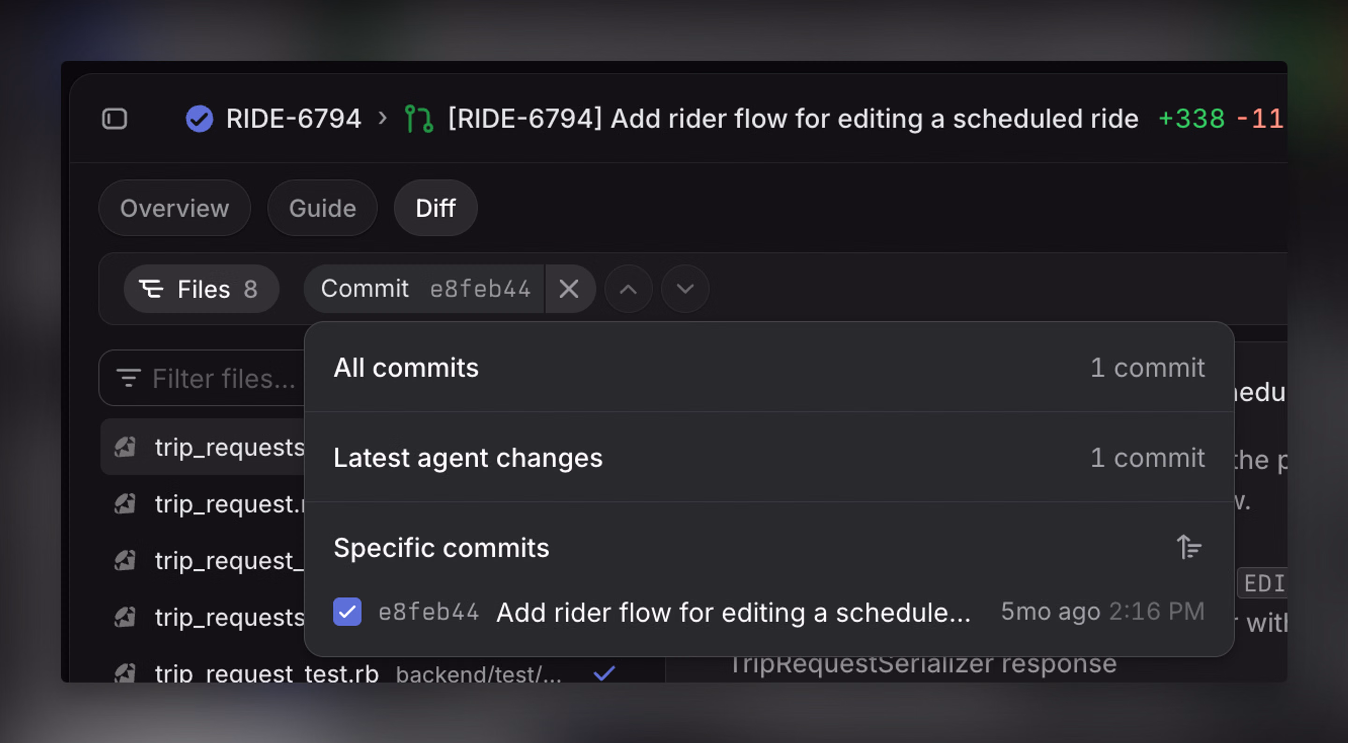
Task: Open the RIDE-6794 breadcrumb
Action: coord(293,118)
